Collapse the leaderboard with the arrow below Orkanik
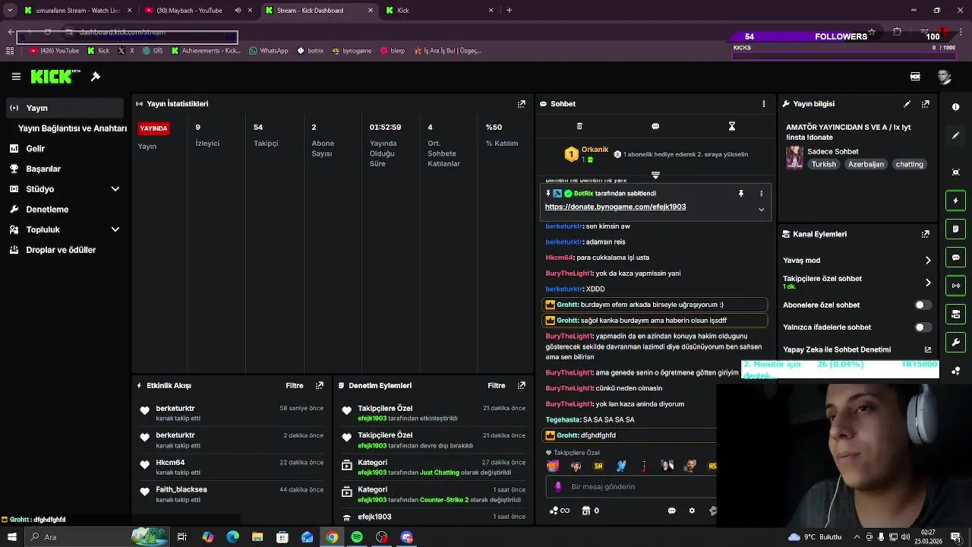The width and height of the screenshot is (972, 547). click(655, 175)
